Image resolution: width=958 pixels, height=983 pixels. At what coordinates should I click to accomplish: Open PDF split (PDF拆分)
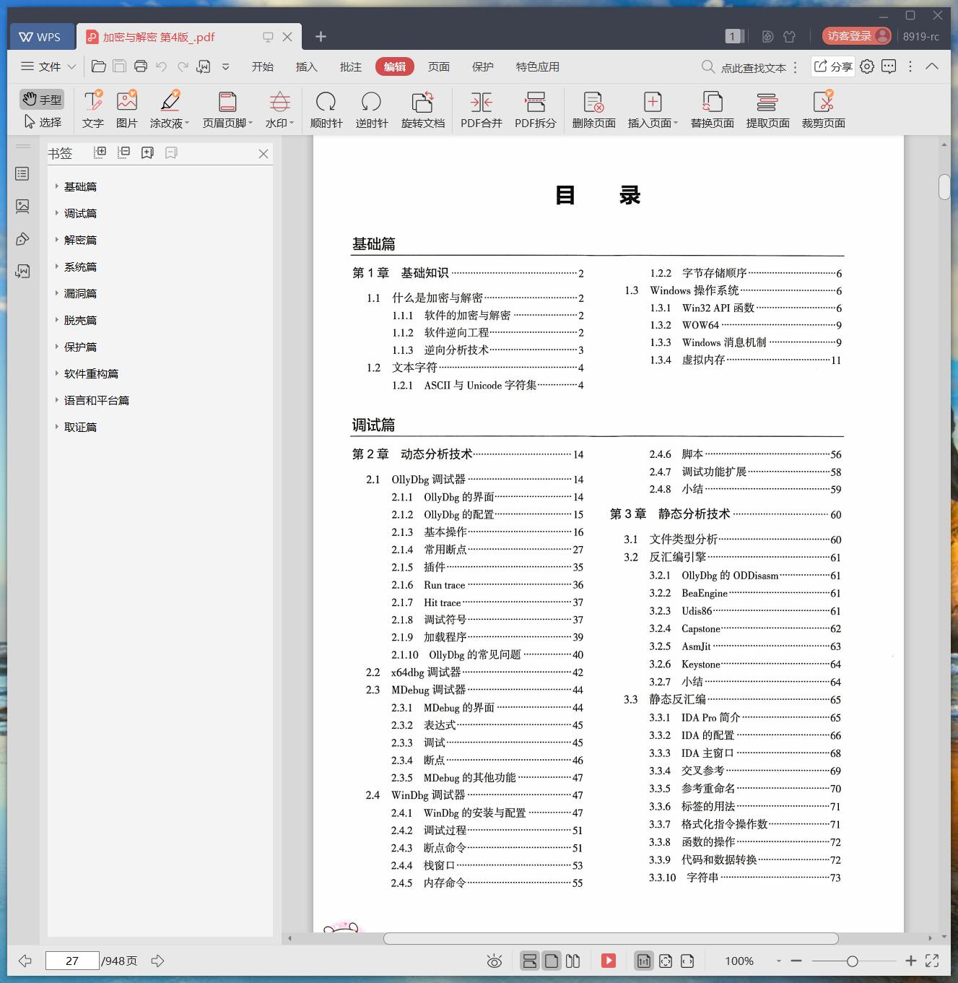[535, 109]
